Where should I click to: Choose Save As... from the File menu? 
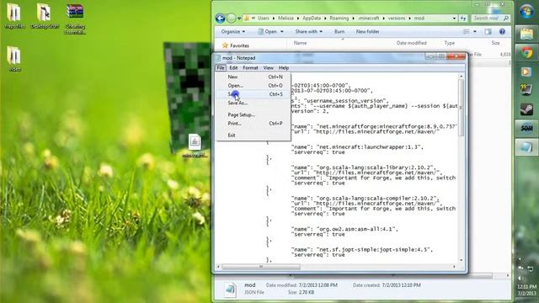click(x=253, y=103)
